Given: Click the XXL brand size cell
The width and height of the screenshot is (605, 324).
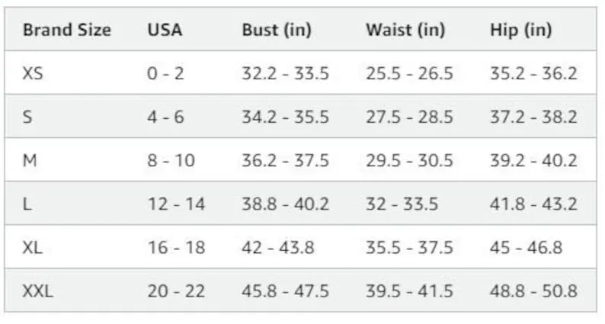Looking at the screenshot, I should (38, 291).
